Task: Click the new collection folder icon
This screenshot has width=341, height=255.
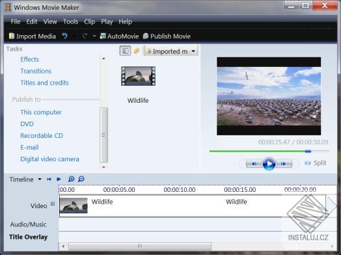Action: [x=137, y=51]
